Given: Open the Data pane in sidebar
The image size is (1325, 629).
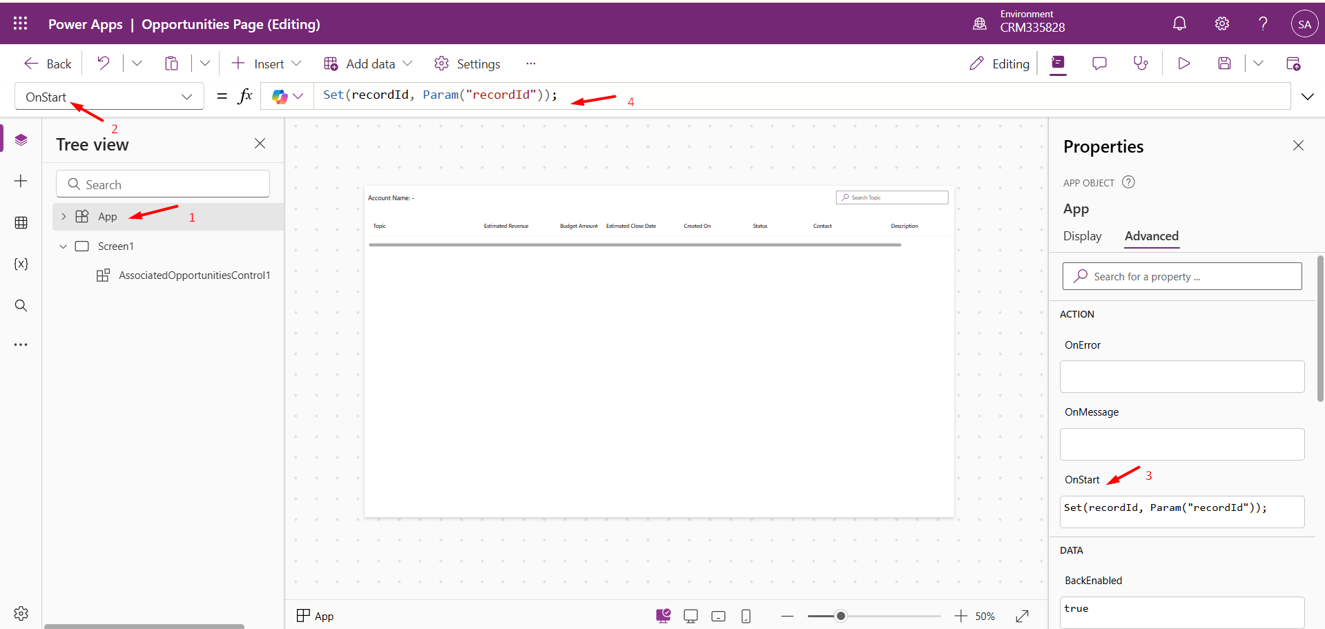Looking at the screenshot, I should (x=21, y=222).
